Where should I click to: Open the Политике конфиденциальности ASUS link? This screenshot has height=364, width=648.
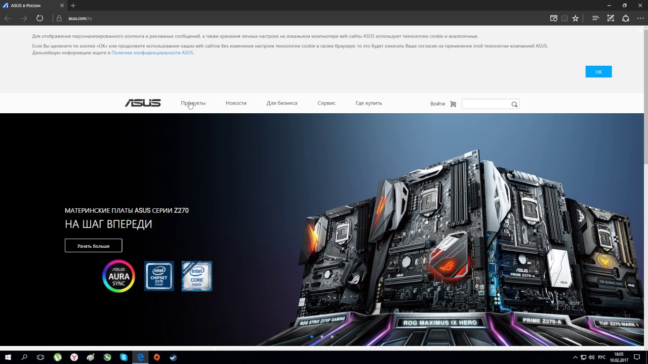(152, 53)
